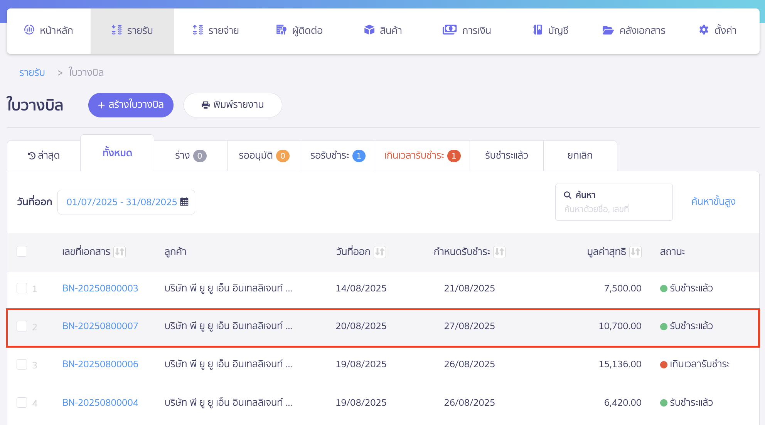The width and height of the screenshot is (765, 425).
Task: Tick the select-all checkbox in the table header
Action: (x=22, y=251)
